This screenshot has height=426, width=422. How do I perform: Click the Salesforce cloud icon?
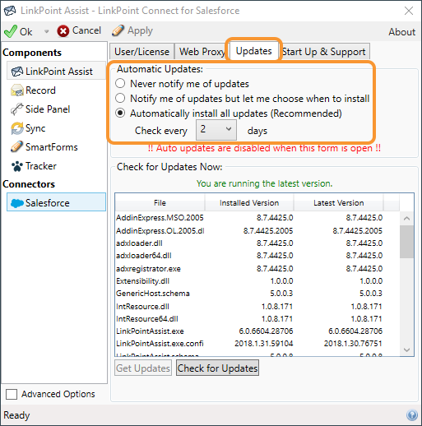click(x=17, y=203)
